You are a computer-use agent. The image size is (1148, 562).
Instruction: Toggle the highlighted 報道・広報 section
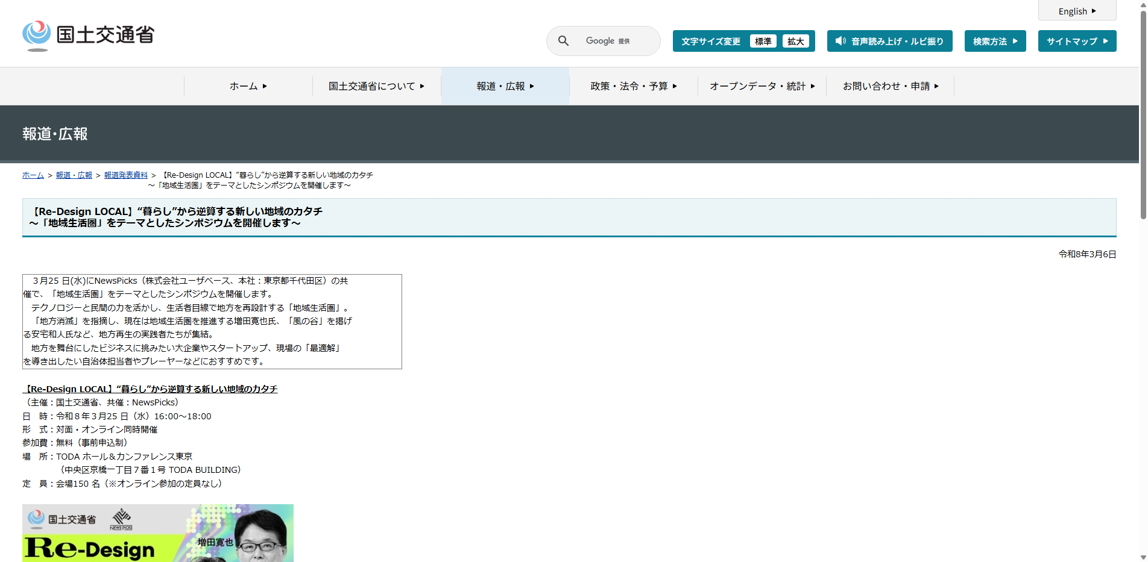coord(504,86)
